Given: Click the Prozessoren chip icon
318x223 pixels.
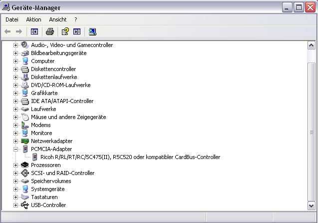Looking at the screenshot, I should tap(25, 165).
